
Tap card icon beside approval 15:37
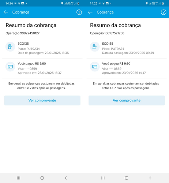click(x=10, y=67)
